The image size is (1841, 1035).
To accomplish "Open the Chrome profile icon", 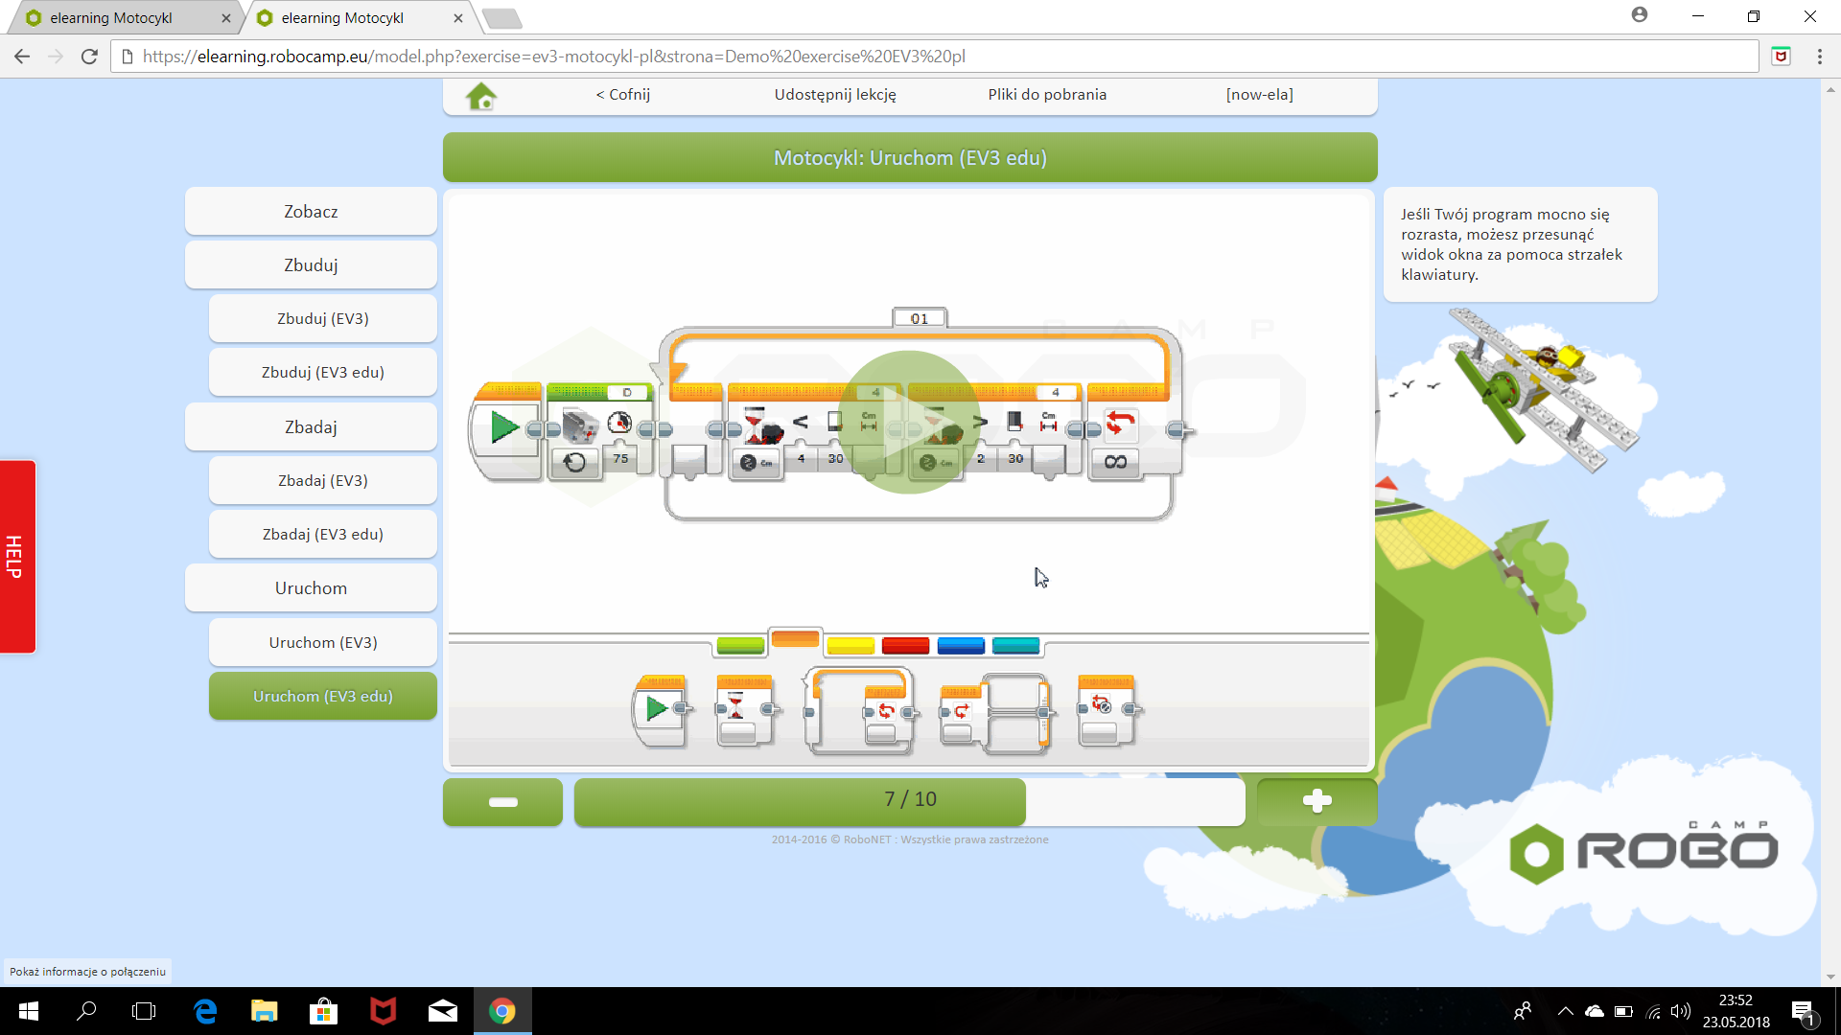I will click(1640, 15).
